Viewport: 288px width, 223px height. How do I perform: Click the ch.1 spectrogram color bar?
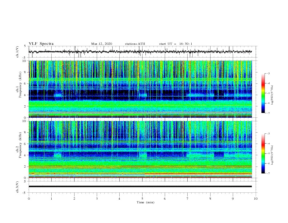263,93
